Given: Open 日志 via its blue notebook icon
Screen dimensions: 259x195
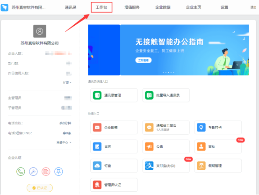Looking at the screenshot, I should (97, 146).
